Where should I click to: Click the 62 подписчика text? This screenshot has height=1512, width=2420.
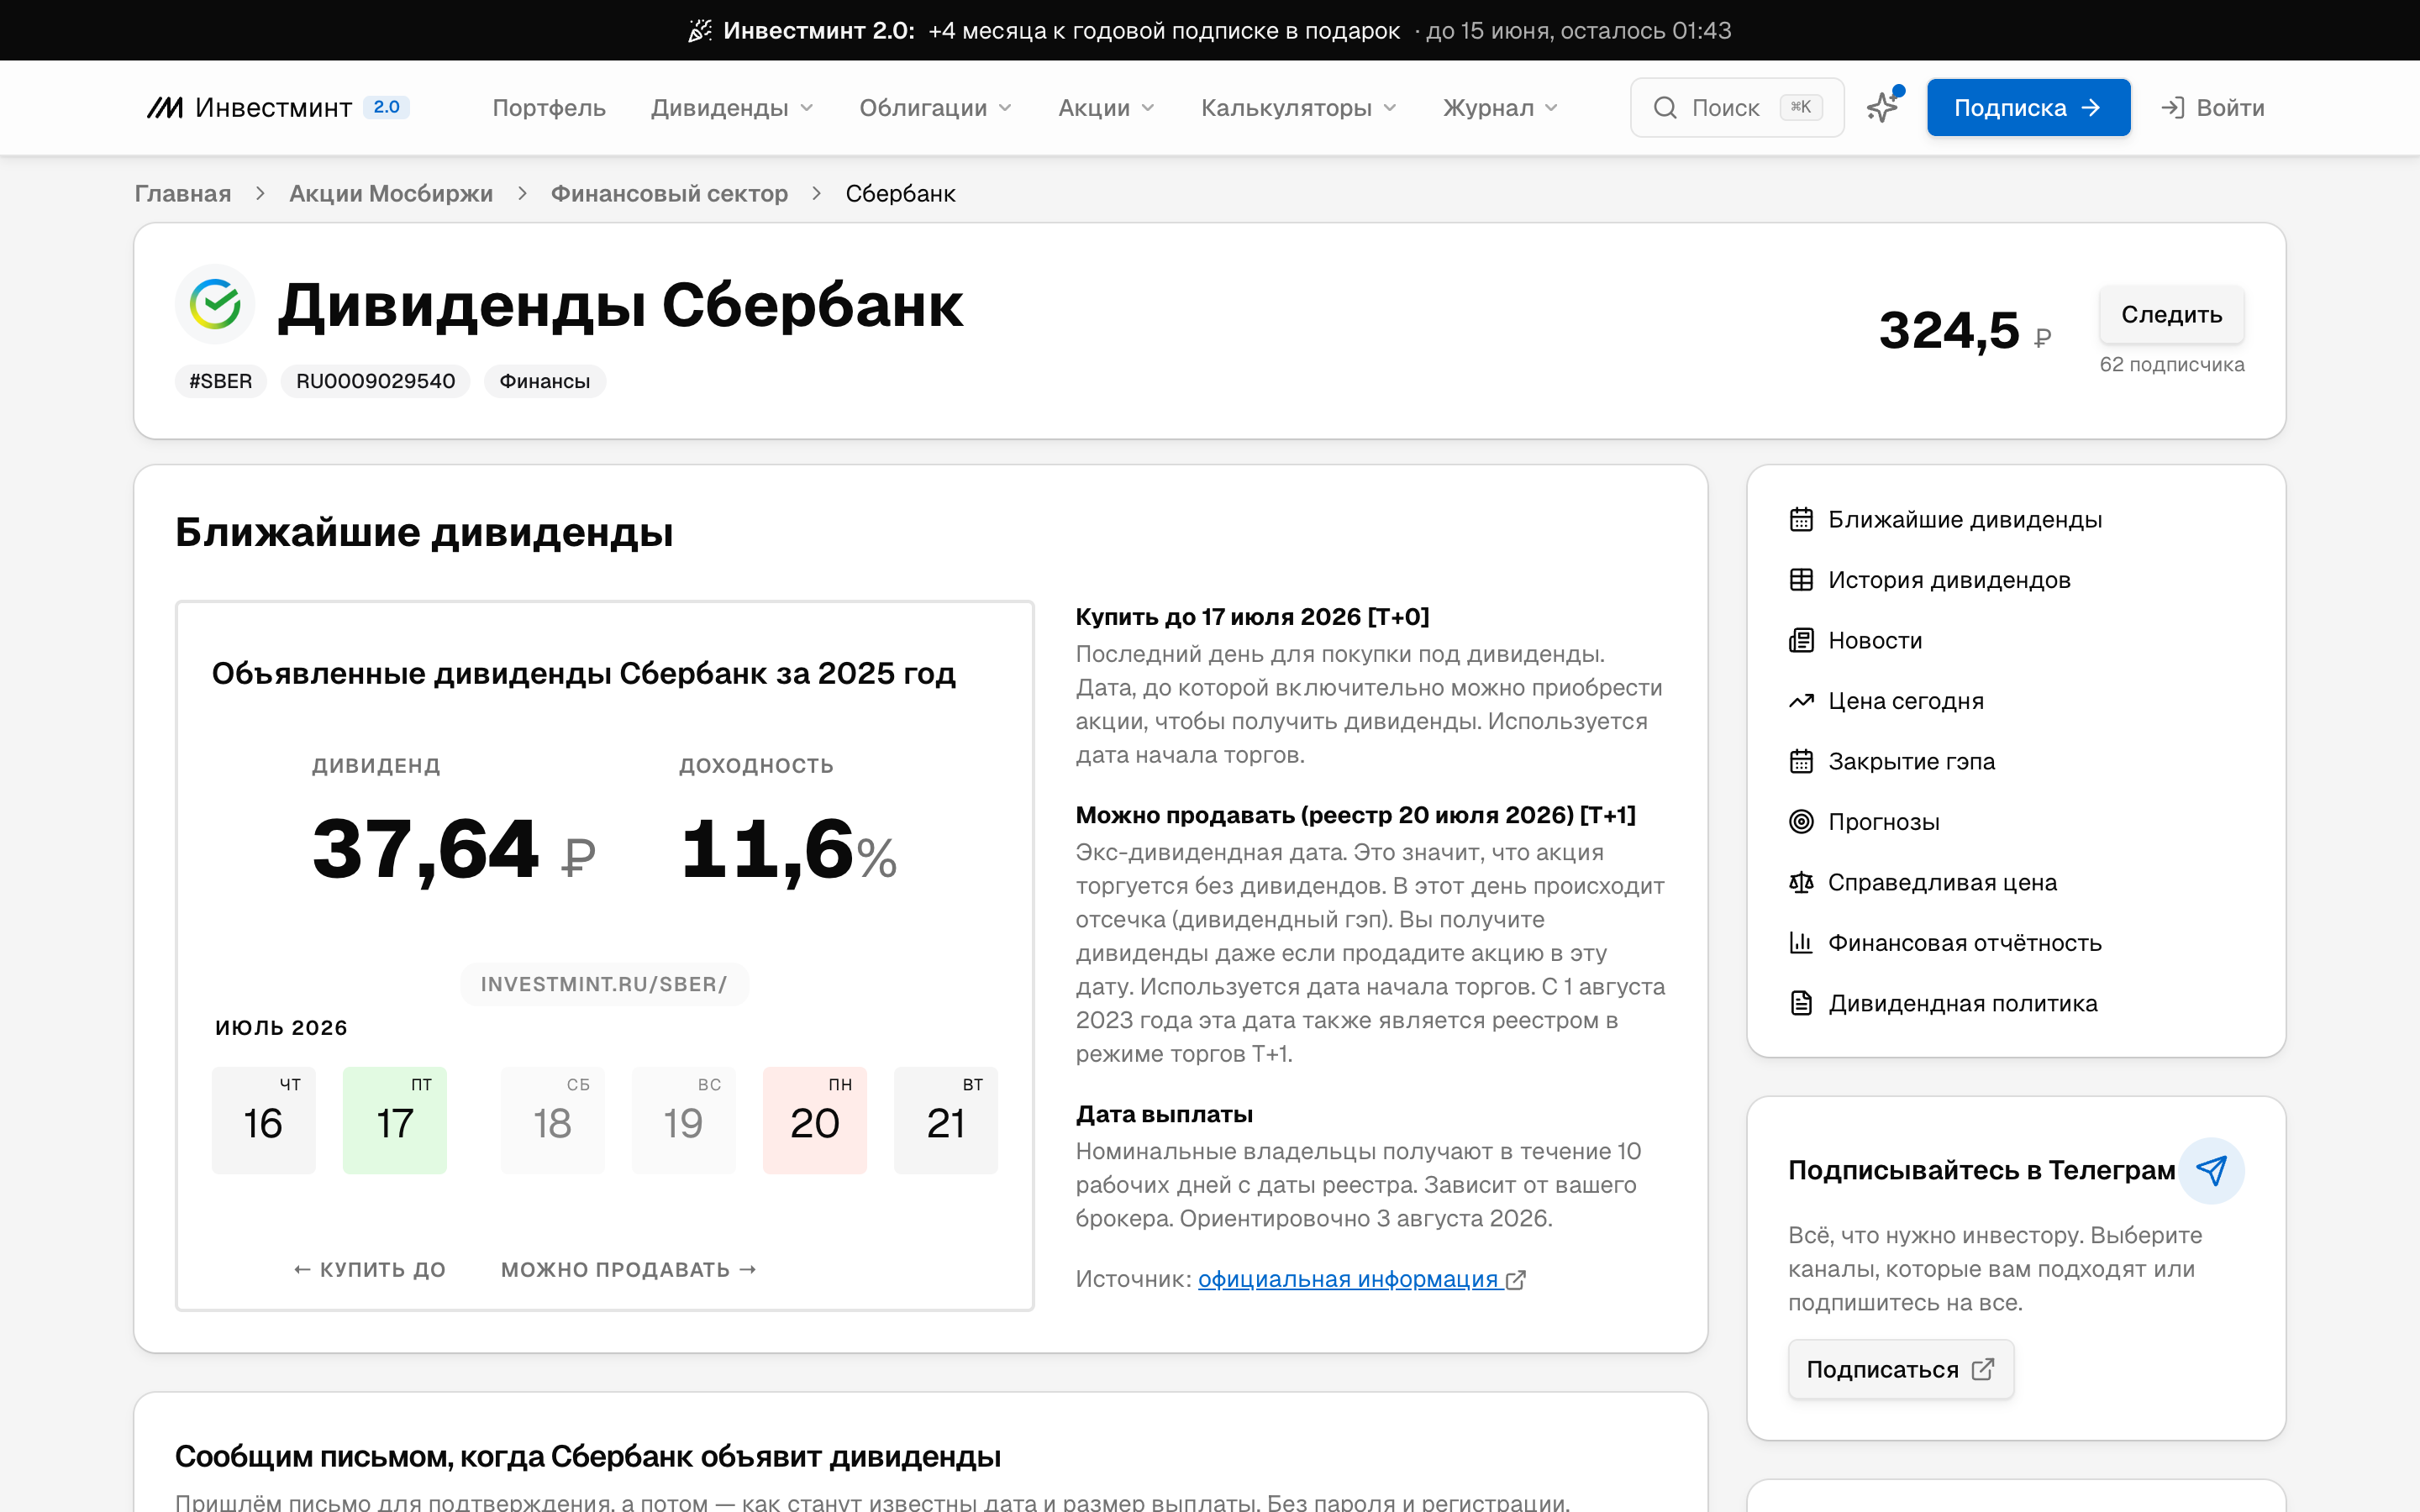(2172, 364)
